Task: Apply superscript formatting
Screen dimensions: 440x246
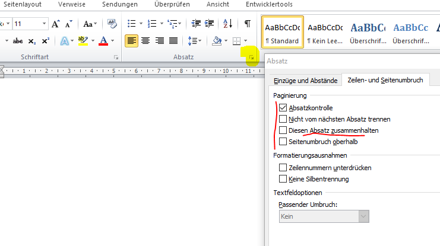Action: pyautogui.click(x=46, y=41)
